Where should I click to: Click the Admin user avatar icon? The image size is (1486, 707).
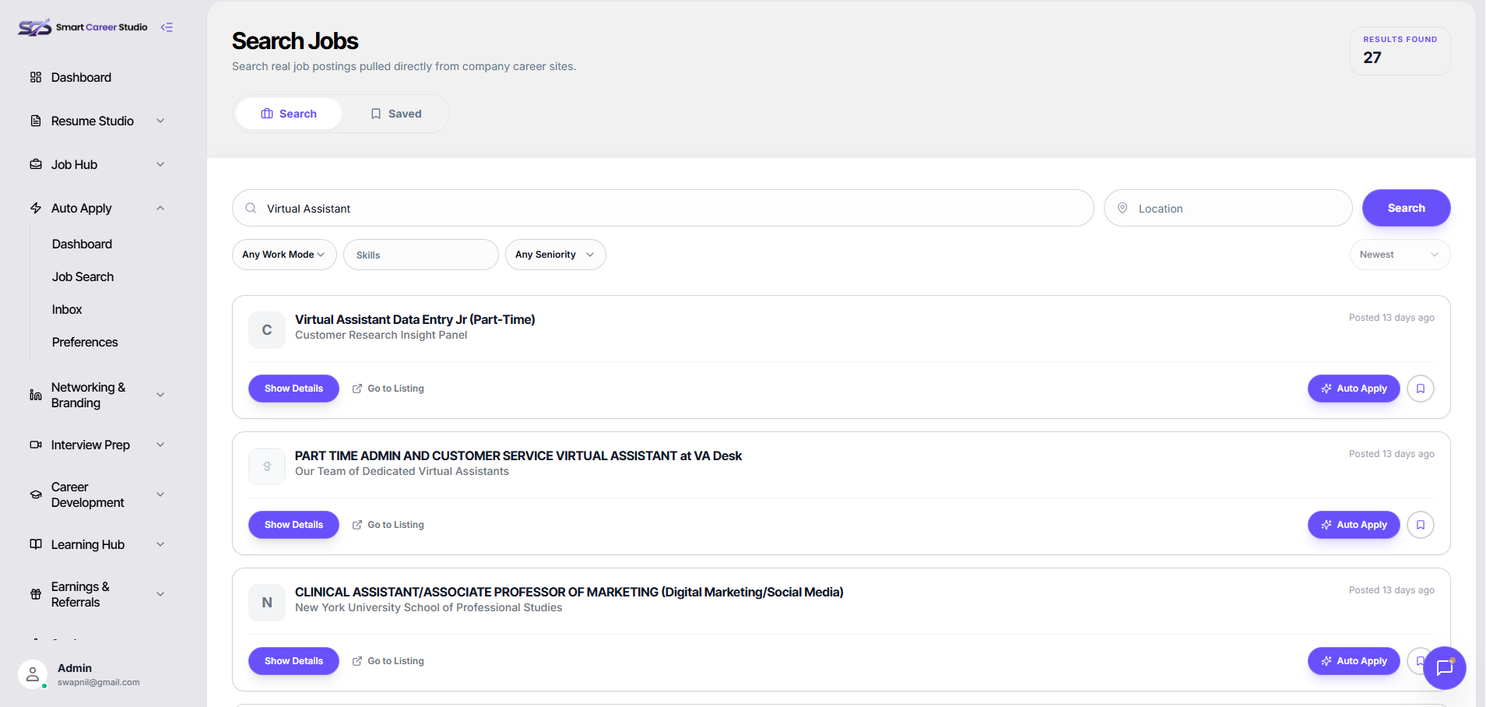(x=33, y=674)
